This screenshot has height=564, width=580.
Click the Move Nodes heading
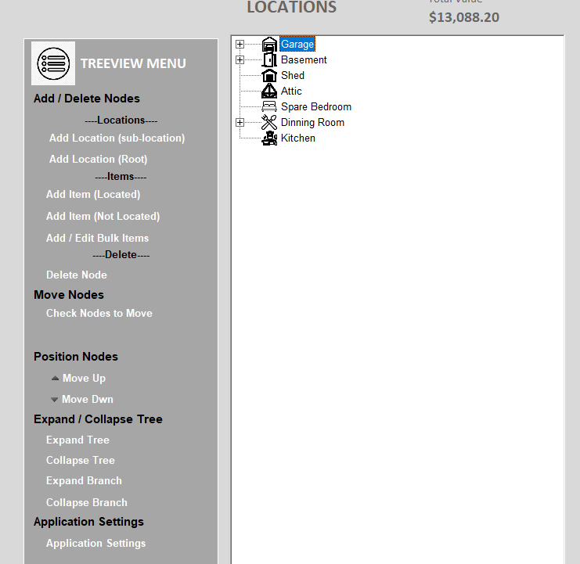coord(69,295)
